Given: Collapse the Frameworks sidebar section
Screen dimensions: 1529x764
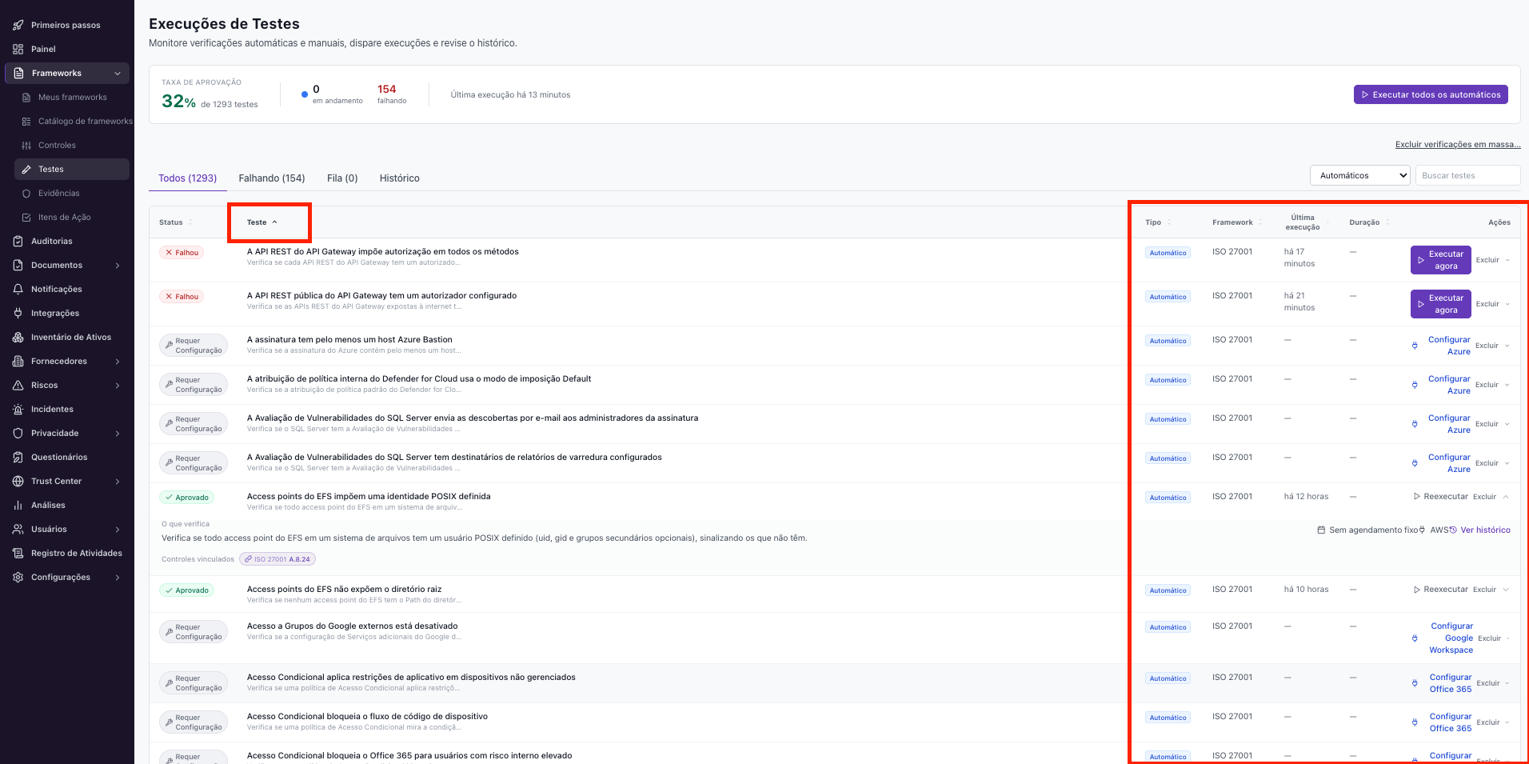Looking at the screenshot, I should pos(118,73).
